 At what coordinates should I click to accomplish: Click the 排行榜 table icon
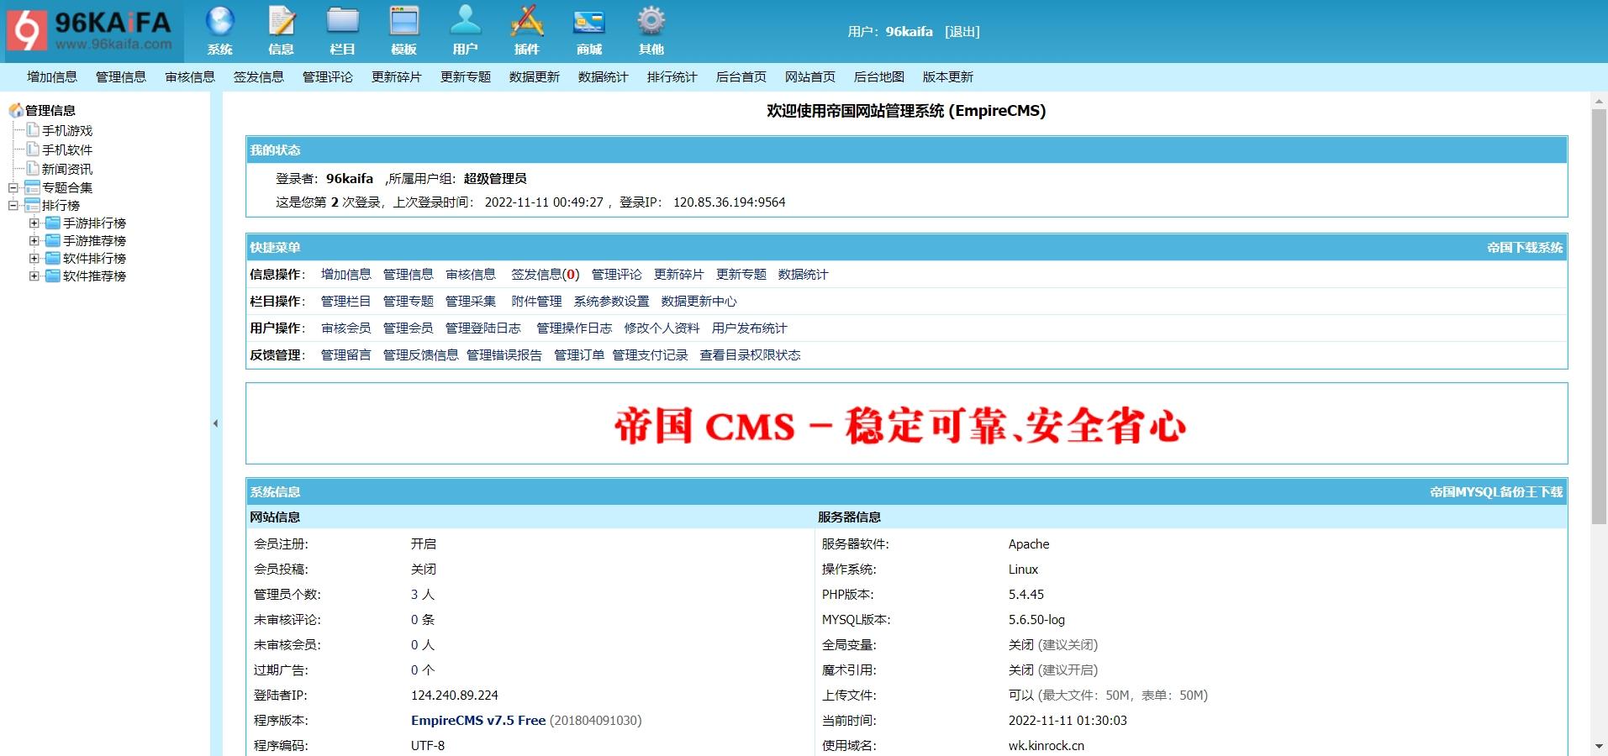(32, 205)
